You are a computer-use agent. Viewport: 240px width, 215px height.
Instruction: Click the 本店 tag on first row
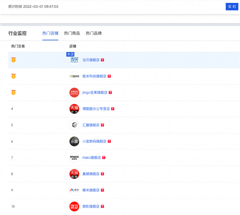coord(70,54)
